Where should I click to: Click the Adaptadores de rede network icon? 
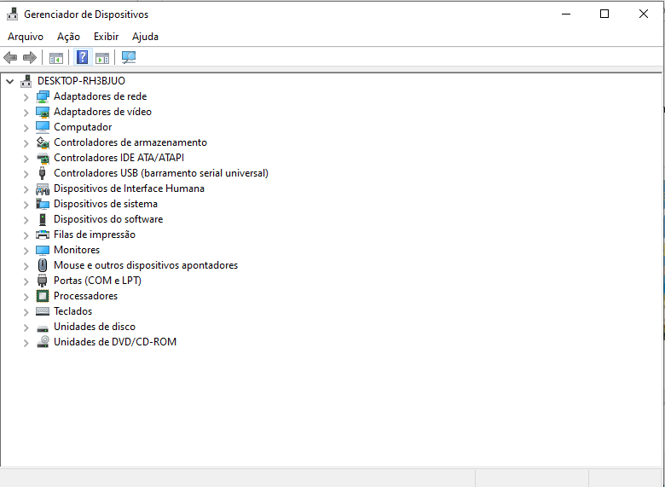(43, 96)
